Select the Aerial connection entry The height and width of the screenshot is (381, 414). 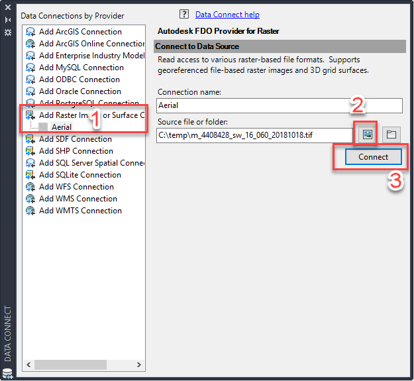point(62,127)
